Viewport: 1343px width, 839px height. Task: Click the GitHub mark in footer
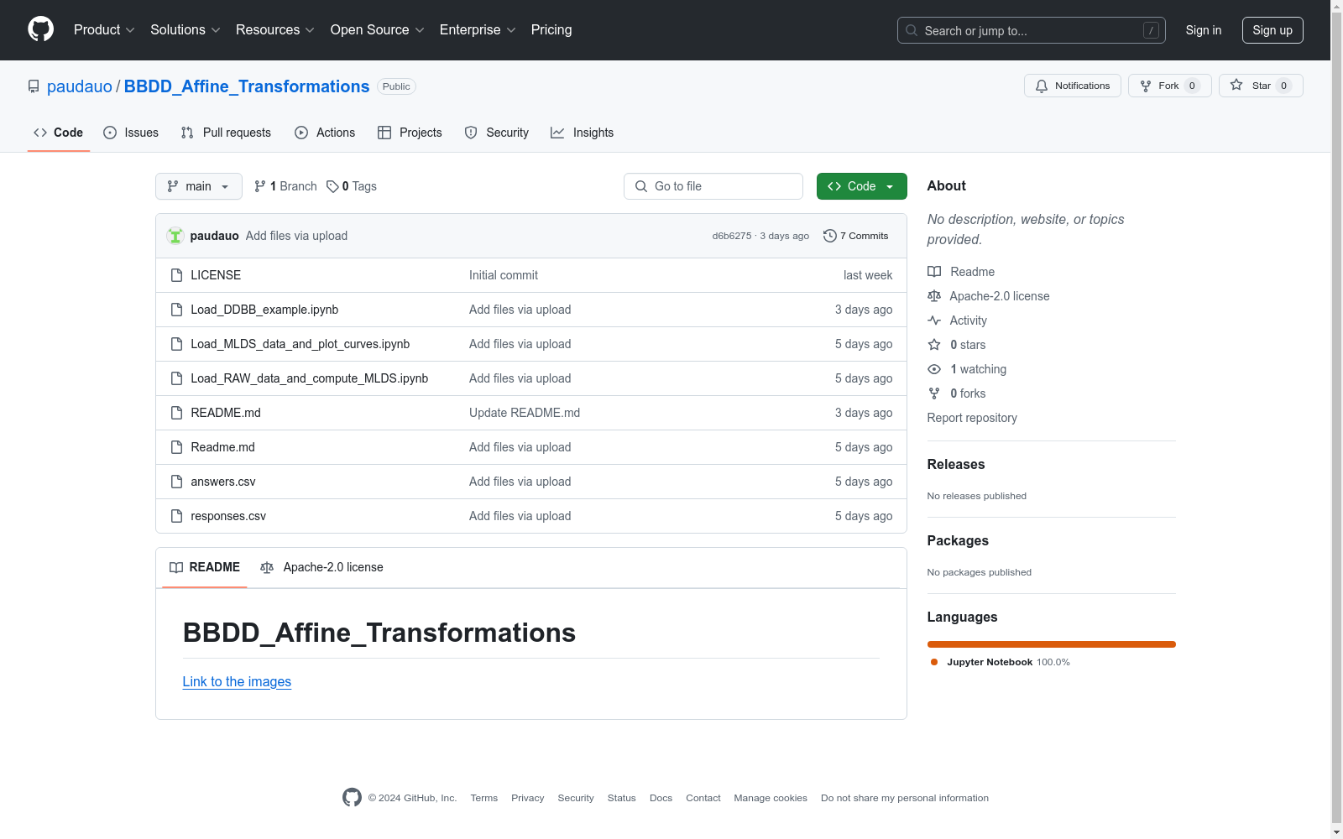pos(352,798)
